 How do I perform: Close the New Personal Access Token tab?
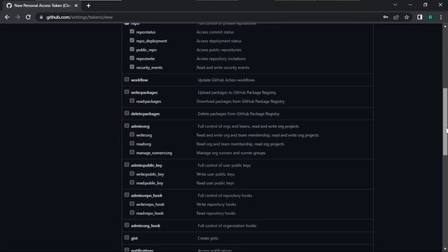pos(76,6)
